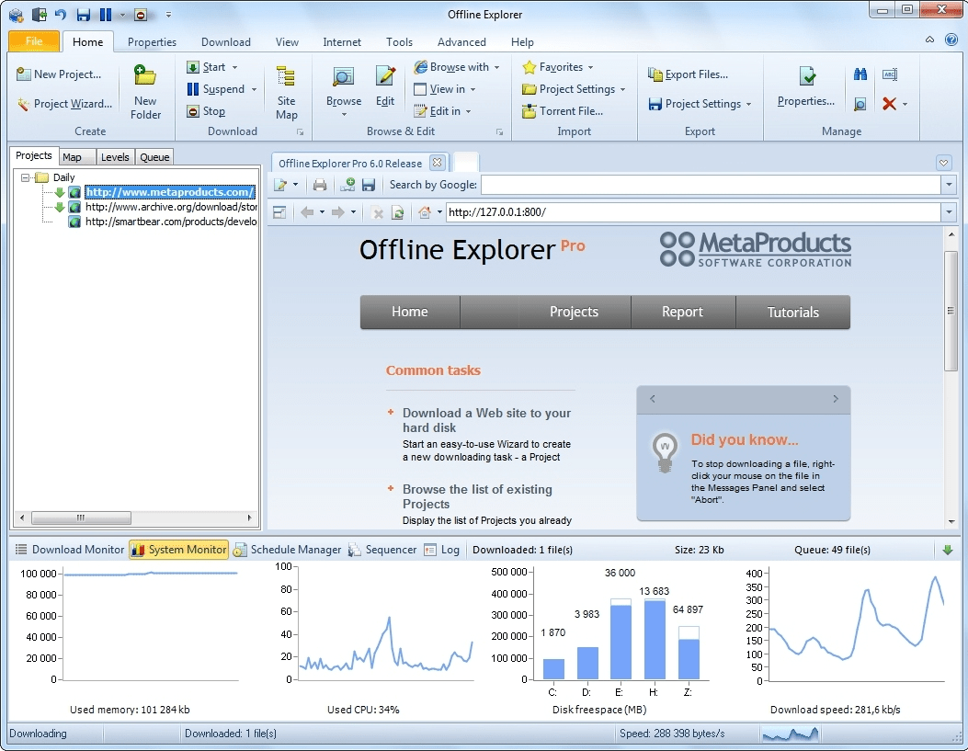Click the print icon in browser toolbar

click(320, 185)
